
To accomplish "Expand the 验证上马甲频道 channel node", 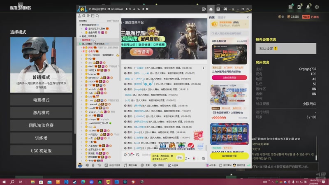I will point(80,36).
